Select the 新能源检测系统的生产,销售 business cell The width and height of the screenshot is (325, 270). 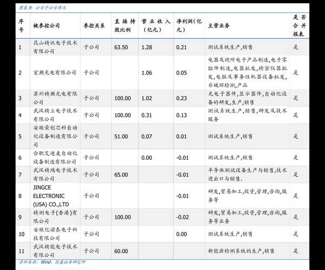coord(241,251)
